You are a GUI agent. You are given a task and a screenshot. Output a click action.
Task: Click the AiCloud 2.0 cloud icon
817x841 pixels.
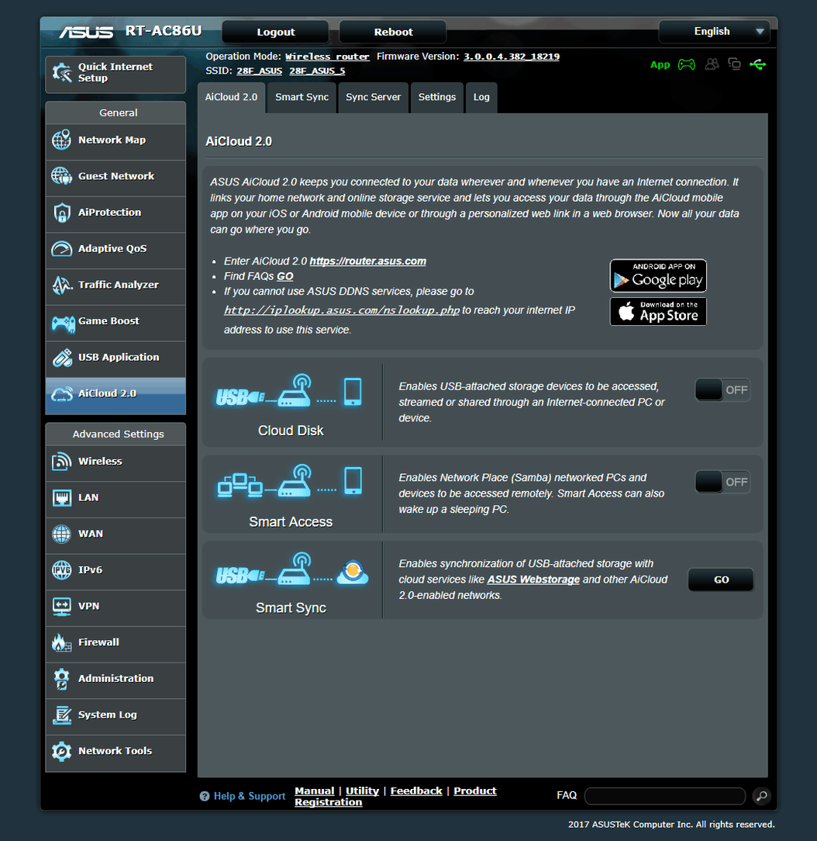[61, 394]
